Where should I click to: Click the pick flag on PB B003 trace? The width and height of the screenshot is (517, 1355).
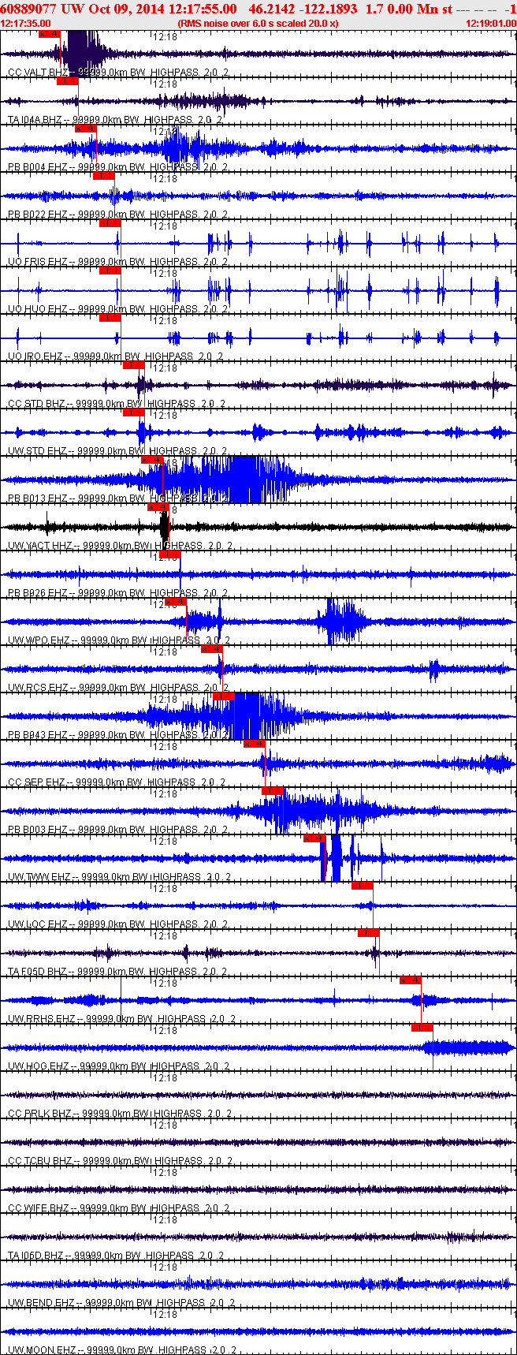tap(273, 791)
